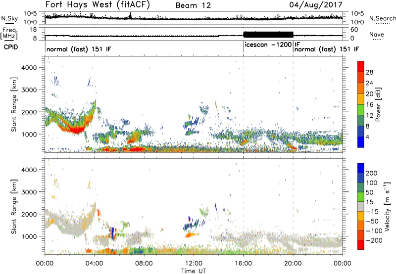Click the "Velocity [m s-1]" color bar title
The width and height of the screenshot is (396, 274).
[388, 206]
